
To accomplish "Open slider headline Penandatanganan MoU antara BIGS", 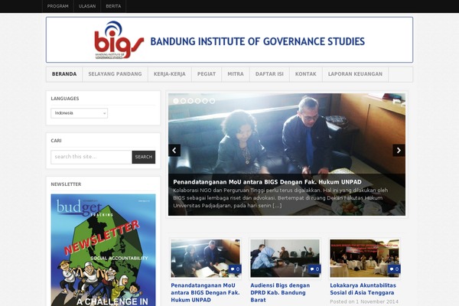I will (x=267, y=182).
